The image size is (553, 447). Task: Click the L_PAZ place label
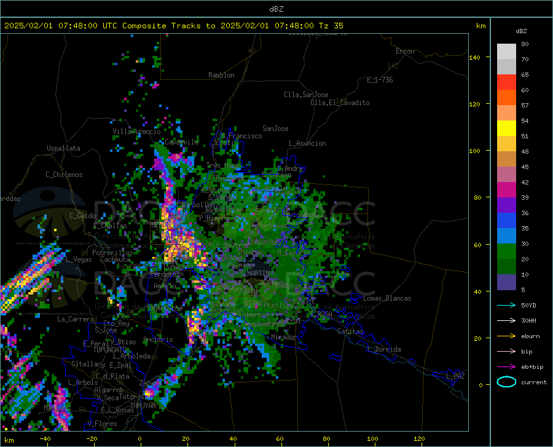455,376
